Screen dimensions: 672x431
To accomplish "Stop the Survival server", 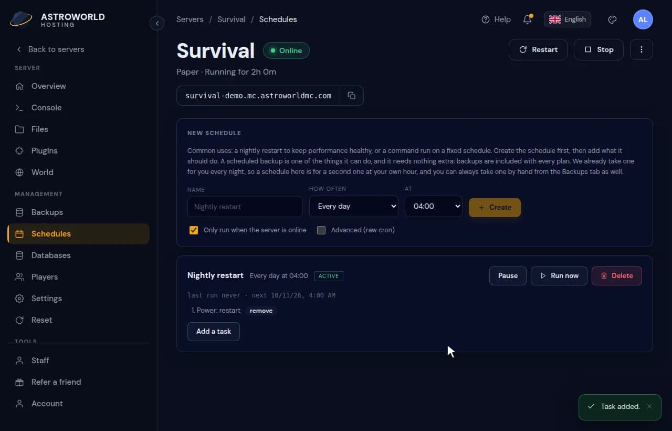I will (x=598, y=49).
